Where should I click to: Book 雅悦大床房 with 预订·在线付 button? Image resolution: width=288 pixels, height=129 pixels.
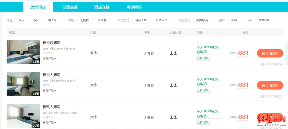click(x=270, y=85)
